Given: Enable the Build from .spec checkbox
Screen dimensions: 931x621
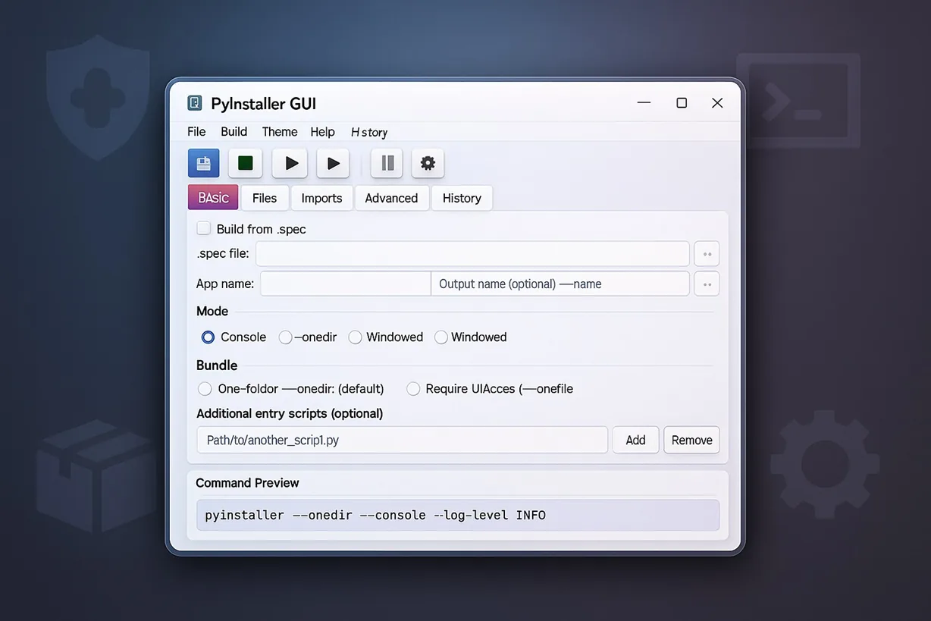Looking at the screenshot, I should click(x=204, y=228).
